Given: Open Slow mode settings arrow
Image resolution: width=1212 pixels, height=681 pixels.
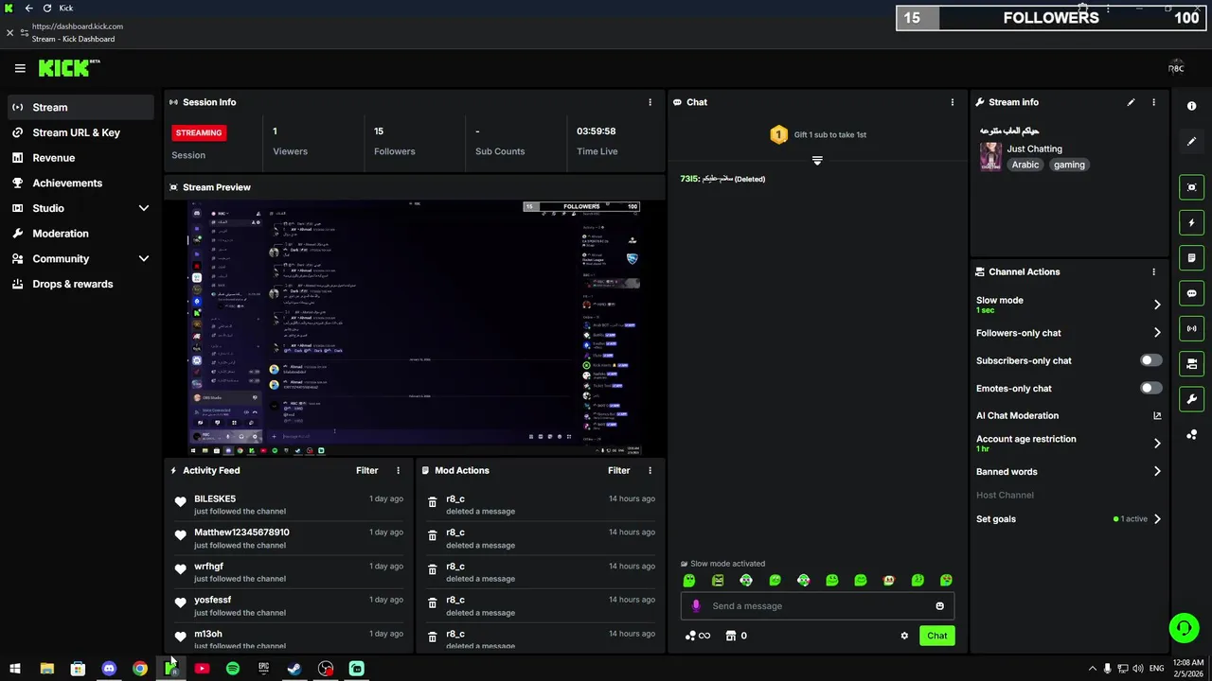Looking at the screenshot, I should [1156, 305].
